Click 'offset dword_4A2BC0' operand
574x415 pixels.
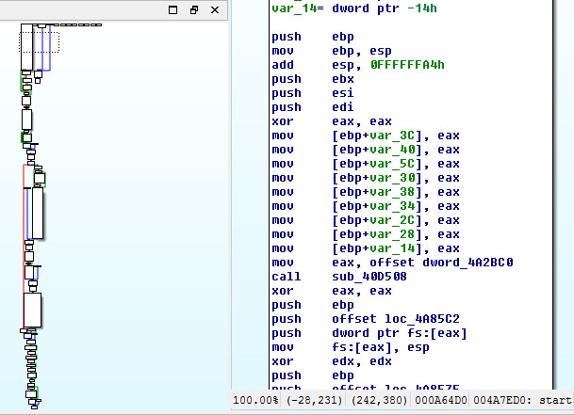[441, 263]
